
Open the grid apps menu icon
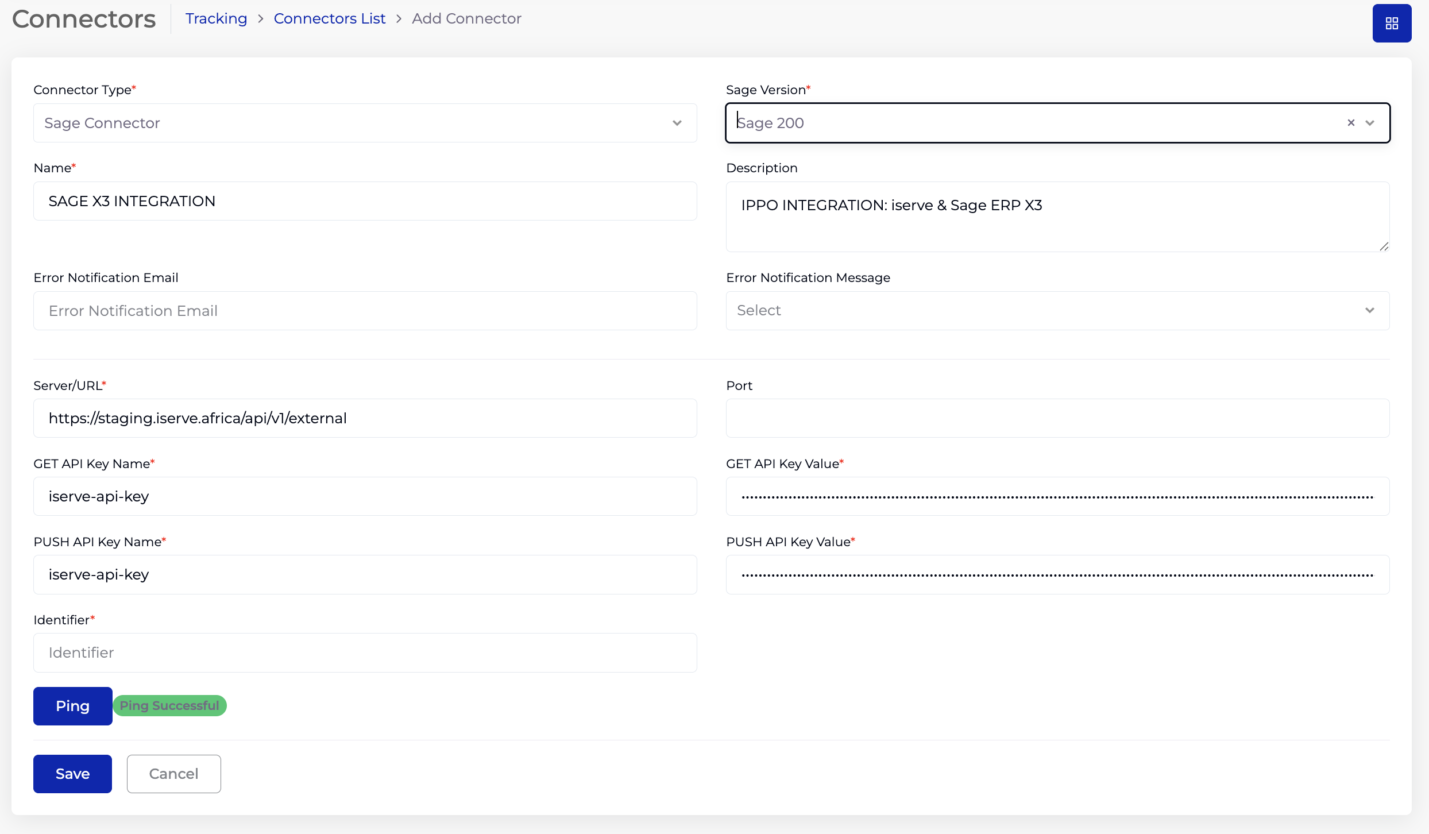pyautogui.click(x=1392, y=23)
